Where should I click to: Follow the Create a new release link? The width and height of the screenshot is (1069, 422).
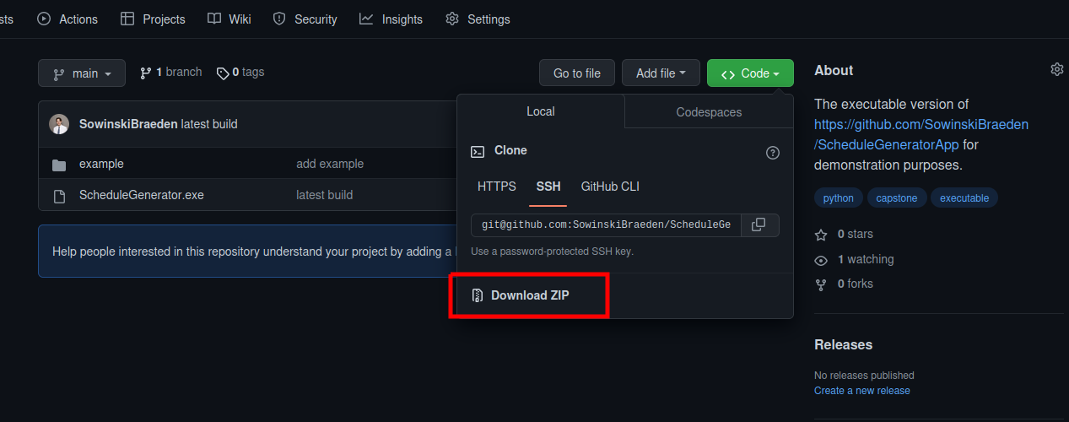[x=862, y=391]
